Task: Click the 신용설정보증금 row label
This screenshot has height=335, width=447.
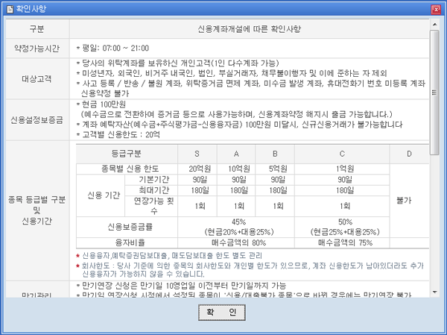Action: pos(37,119)
